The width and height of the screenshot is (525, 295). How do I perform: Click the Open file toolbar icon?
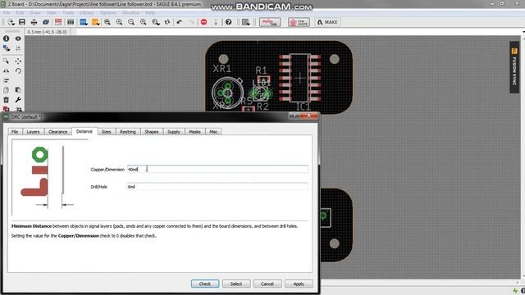[x=11, y=22]
